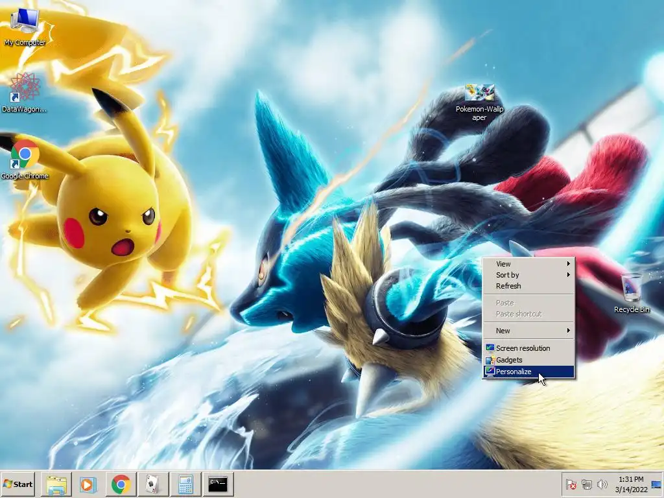Open the volume speaker tray icon
Screen dimensions: 664x498
coord(602,484)
